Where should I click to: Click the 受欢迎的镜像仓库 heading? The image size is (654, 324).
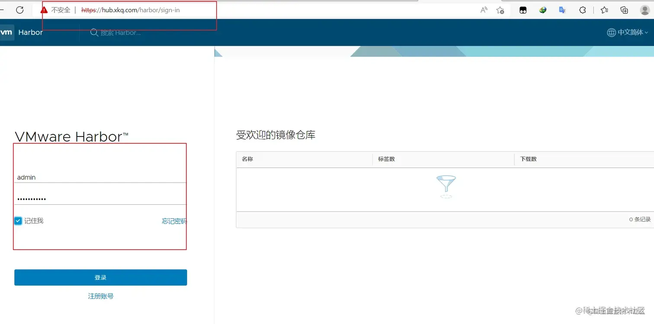[x=276, y=135]
